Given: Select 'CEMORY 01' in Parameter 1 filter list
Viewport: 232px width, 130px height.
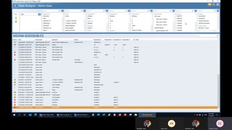Looking at the screenshot, I should tap(47, 21).
